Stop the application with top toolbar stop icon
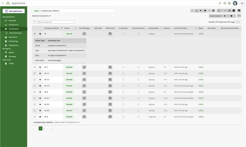246x147 pixels. pyautogui.click(x=205, y=10)
